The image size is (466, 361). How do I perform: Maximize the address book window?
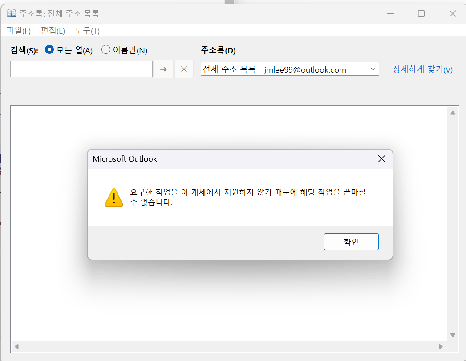point(421,13)
